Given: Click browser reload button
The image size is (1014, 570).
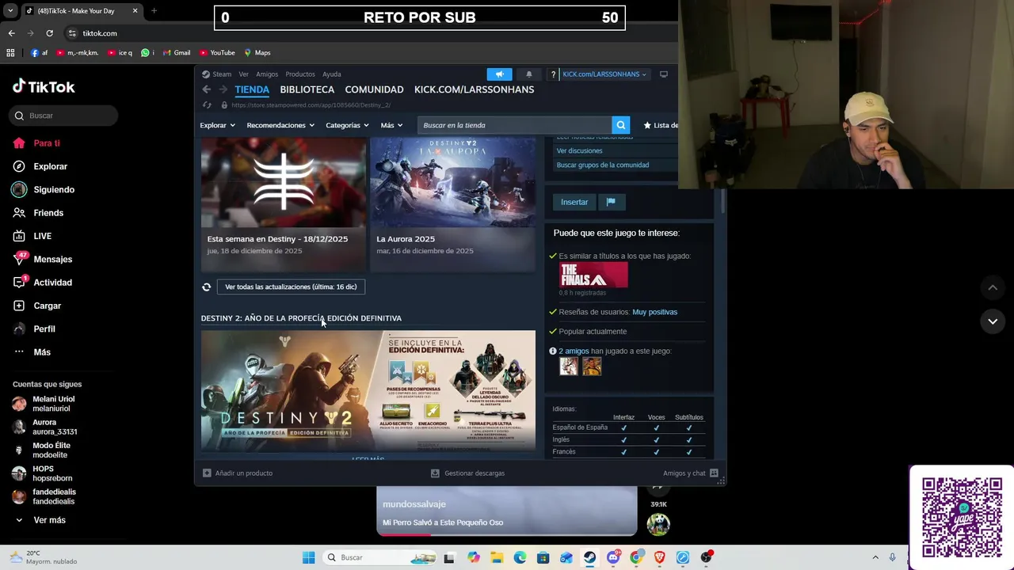Looking at the screenshot, I should coord(49,33).
